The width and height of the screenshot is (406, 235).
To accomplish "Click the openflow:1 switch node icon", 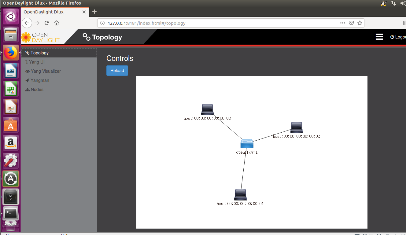I will click(247, 144).
